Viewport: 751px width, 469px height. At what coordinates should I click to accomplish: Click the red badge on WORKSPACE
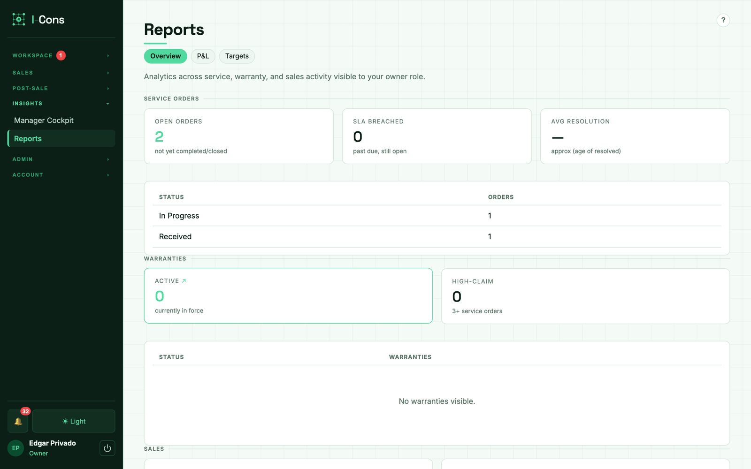[61, 55]
